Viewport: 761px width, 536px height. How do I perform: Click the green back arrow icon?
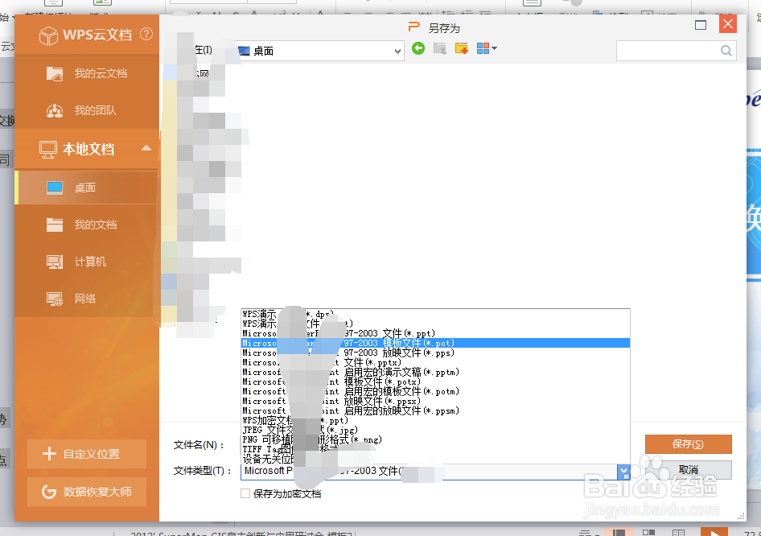pos(418,48)
